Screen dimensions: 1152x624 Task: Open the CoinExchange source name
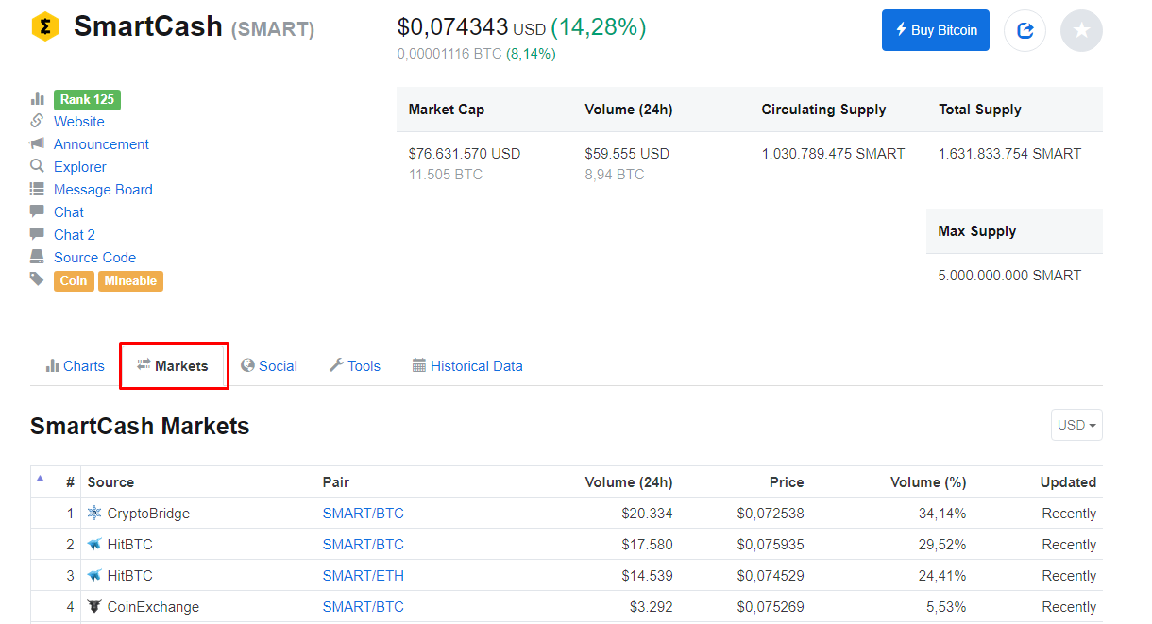(153, 607)
